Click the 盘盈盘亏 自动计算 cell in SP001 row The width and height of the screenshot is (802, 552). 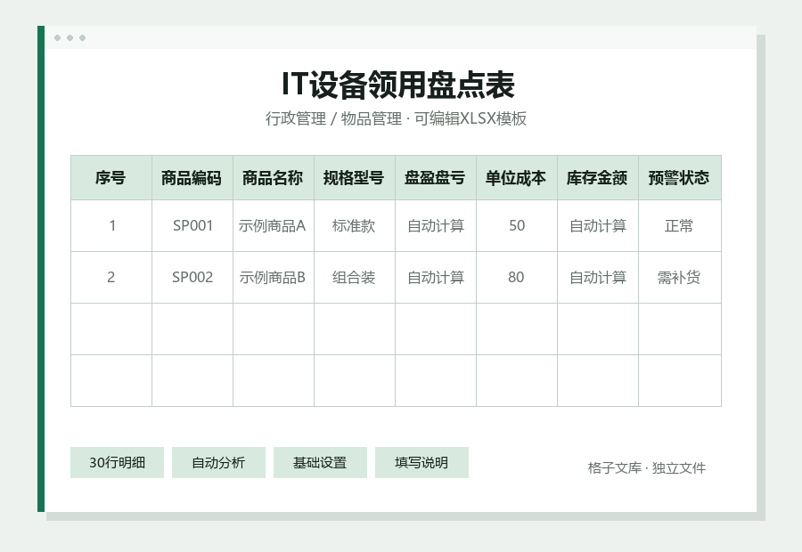click(435, 225)
